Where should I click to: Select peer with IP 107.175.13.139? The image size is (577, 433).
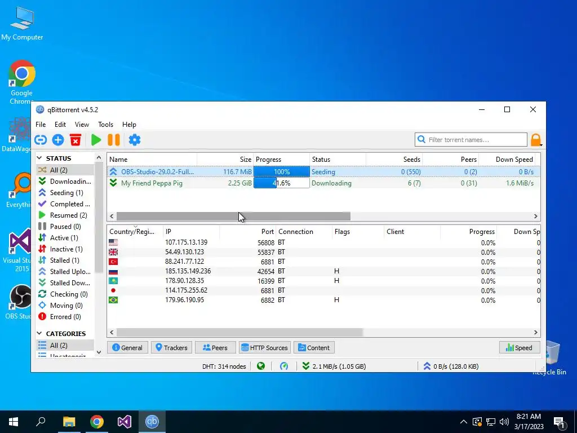(x=323, y=242)
